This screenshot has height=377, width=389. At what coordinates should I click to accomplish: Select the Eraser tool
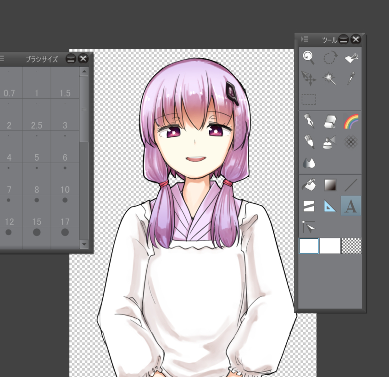pos(329,120)
